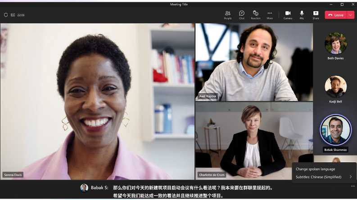Select Subtitles: Chinese (Simplified) menu item
Viewport: 357px width, 200px height.
point(318,177)
